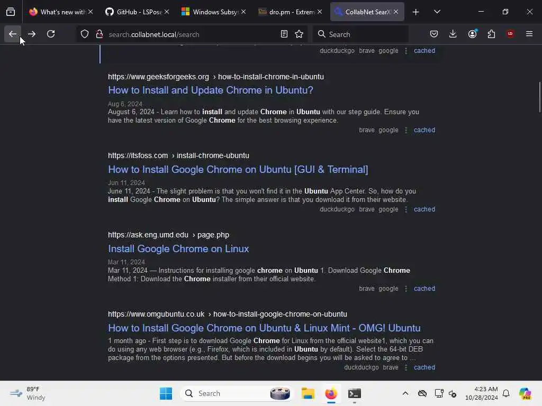Image resolution: width=542 pixels, height=406 pixels.
Task: Click the https://www.omgubuntu.co.uk URL text
Action: 156,314
